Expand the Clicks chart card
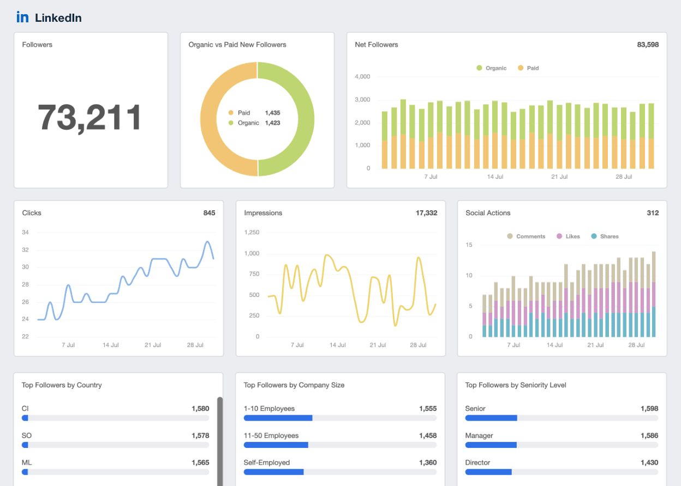Image resolution: width=681 pixels, height=486 pixels. [x=118, y=278]
